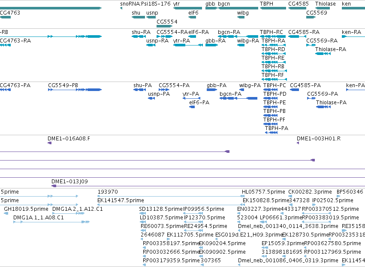Select the usnp-PA protein label
Screen dimensions: 365x267
(x=159, y=94)
